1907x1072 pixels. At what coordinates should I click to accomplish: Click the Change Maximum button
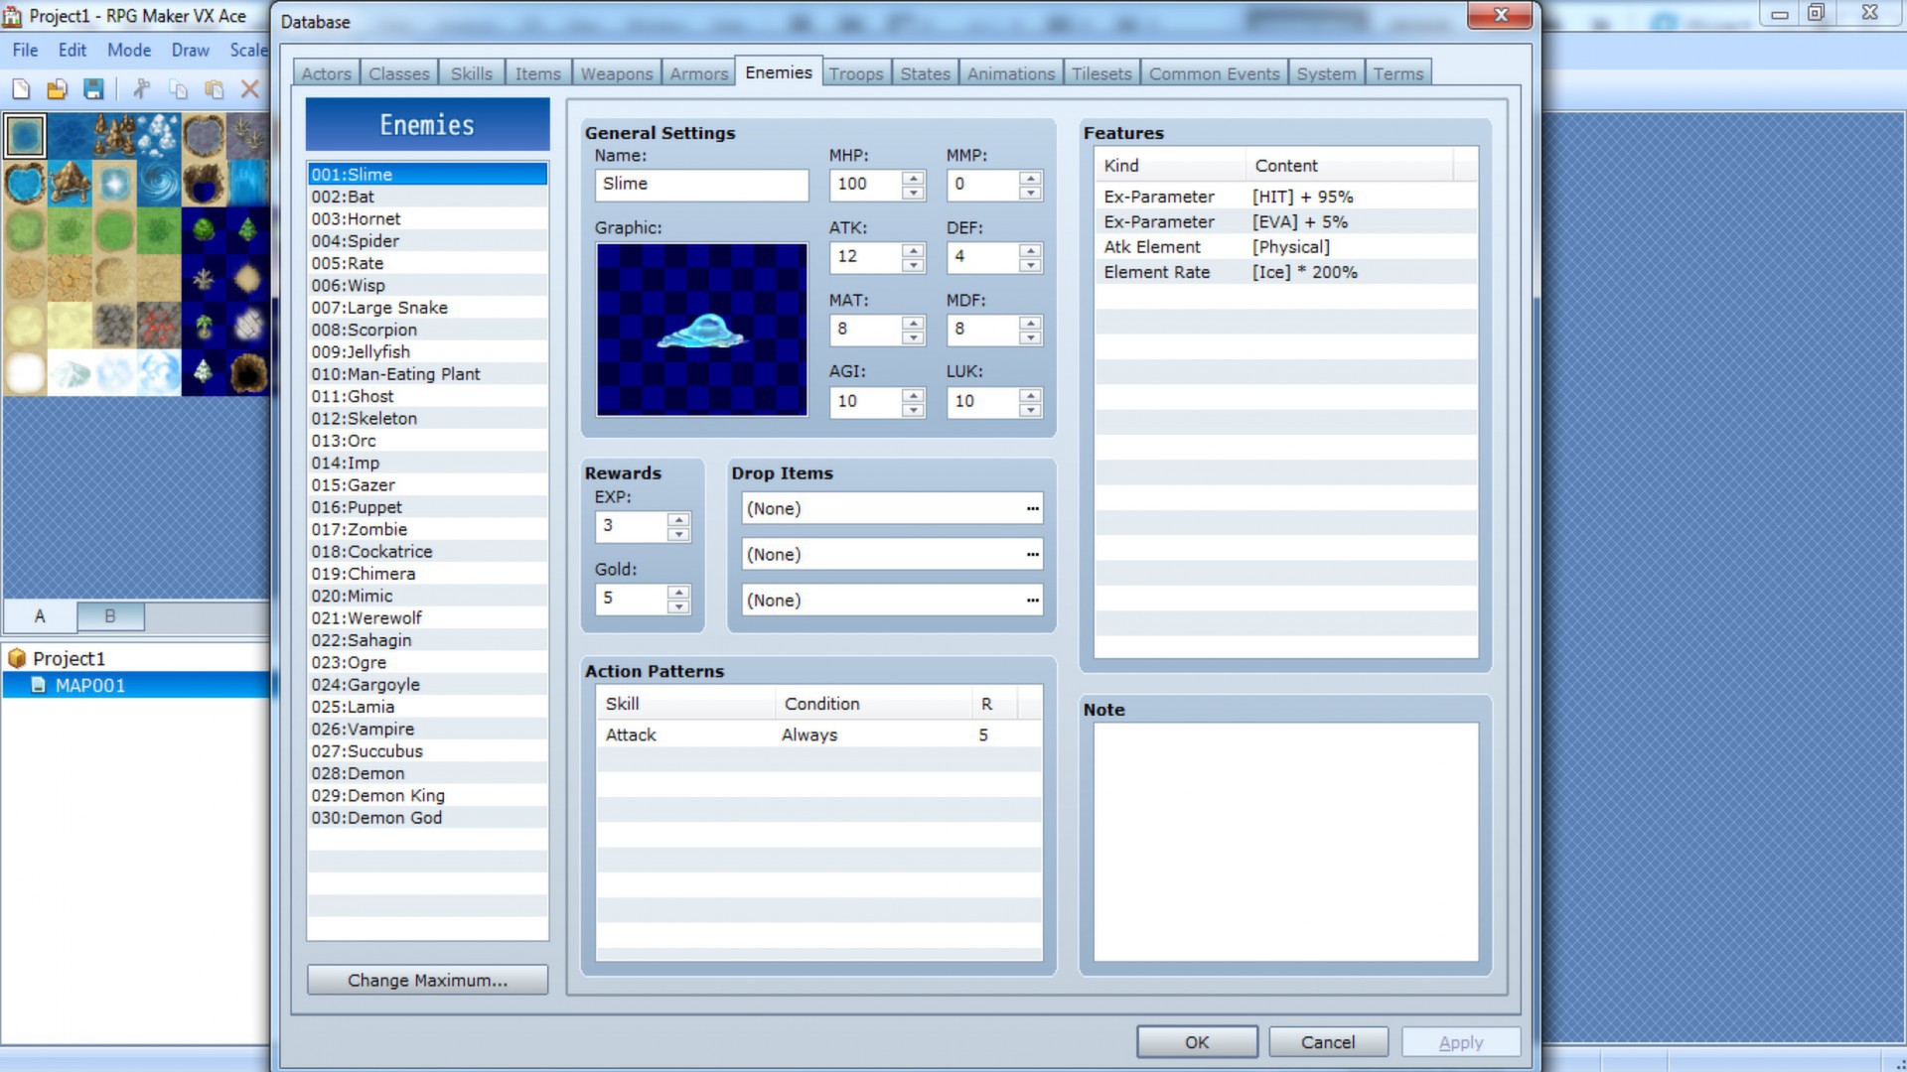click(x=427, y=980)
